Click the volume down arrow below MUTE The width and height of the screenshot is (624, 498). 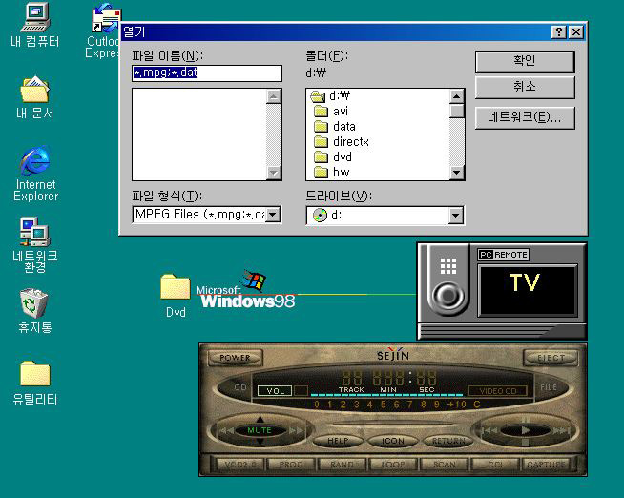(260, 442)
